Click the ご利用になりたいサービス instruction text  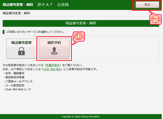click(35, 32)
